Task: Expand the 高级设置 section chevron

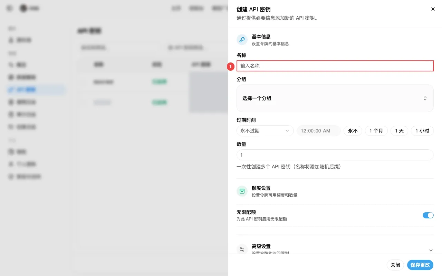Action: (431, 250)
